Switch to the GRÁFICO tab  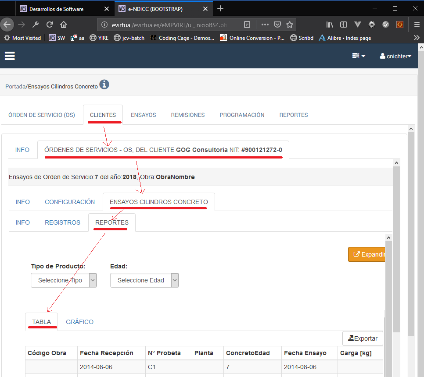tap(79, 322)
